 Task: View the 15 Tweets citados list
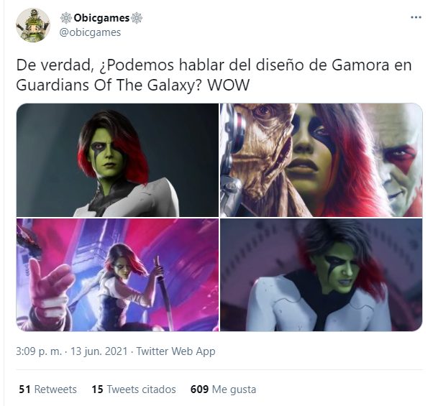pos(134,389)
